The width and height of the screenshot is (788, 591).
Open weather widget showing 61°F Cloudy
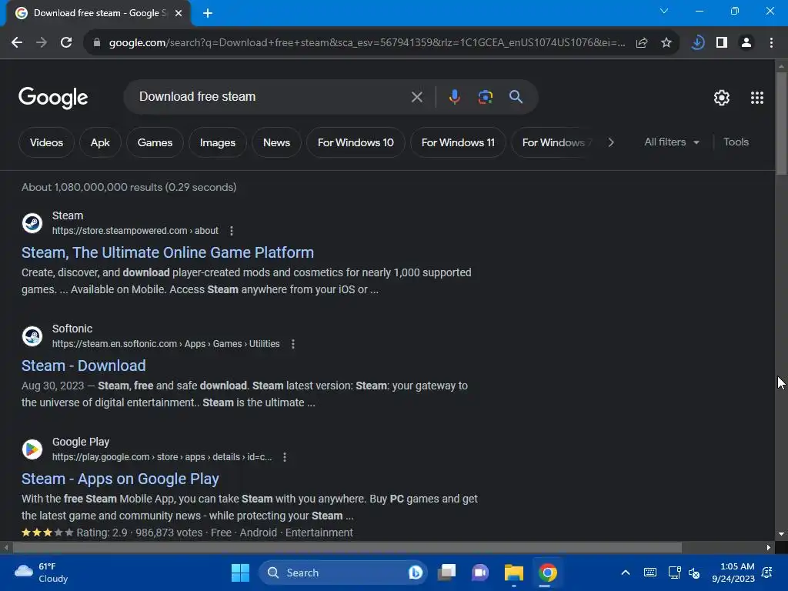pyautogui.click(x=42, y=573)
